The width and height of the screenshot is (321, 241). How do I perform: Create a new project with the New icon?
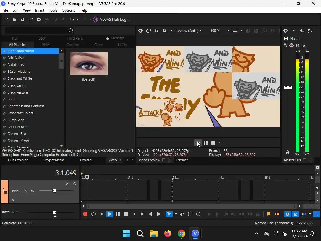pyautogui.click(x=6, y=19)
